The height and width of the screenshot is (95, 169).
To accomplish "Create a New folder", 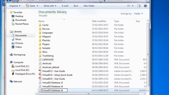I will coord(89,6).
